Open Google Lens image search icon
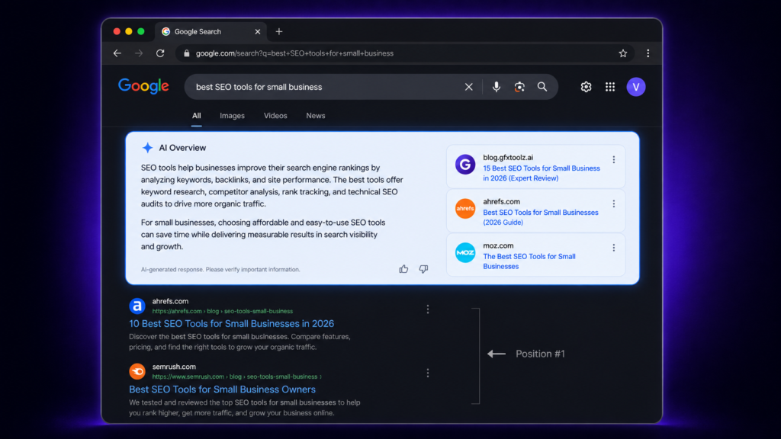Screen dimensions: 781x439 coord(519,87)
